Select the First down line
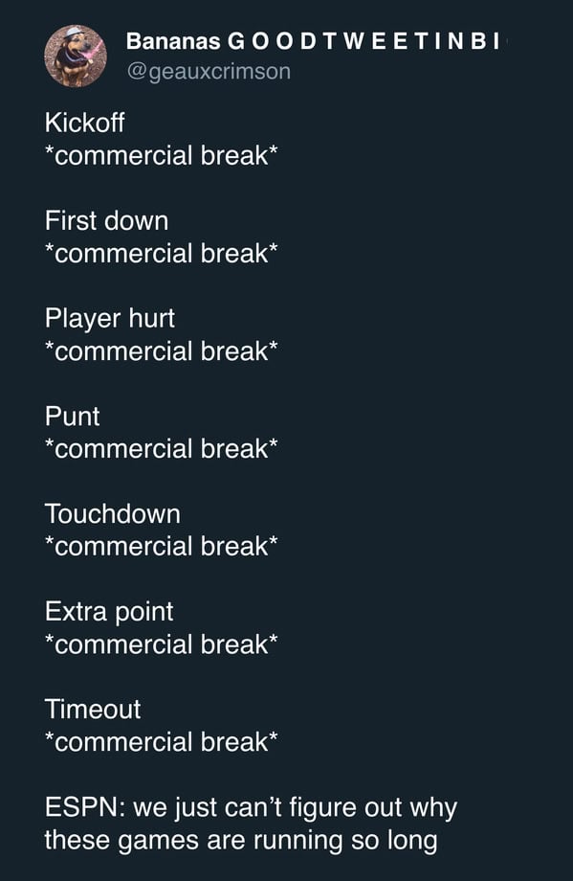Screen dimensions: 573x881 (x=106, y=220)
